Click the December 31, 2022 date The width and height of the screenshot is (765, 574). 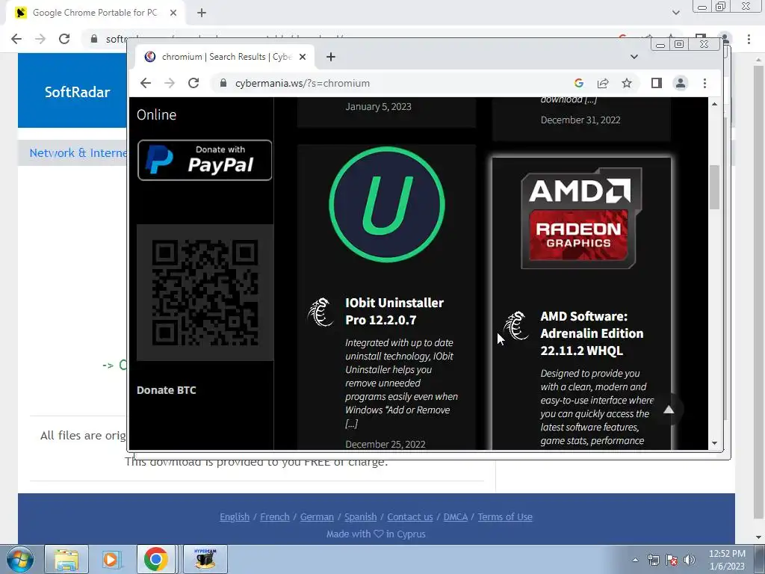(x=580, y=120)
